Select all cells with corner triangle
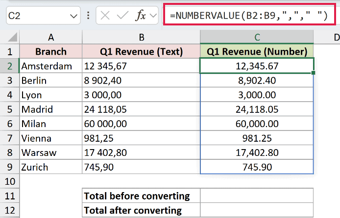This screenshot has width=340, height=218. click(x=12, y=37)
